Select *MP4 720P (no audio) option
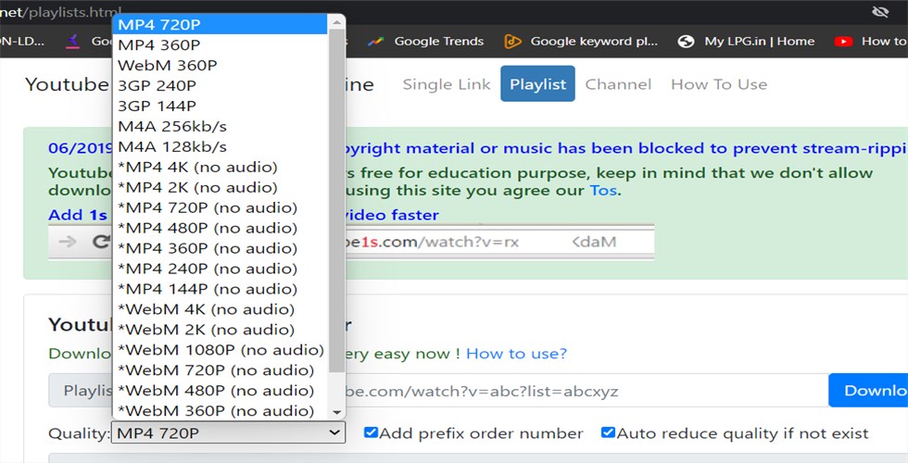908x463 pixels. [221, 207]
